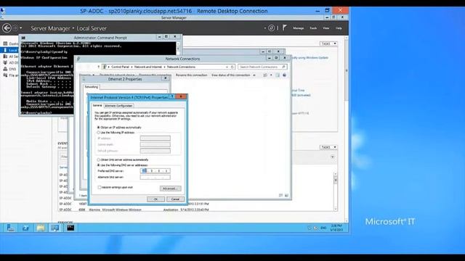Click the Network Connections taskbar icon

55,228
